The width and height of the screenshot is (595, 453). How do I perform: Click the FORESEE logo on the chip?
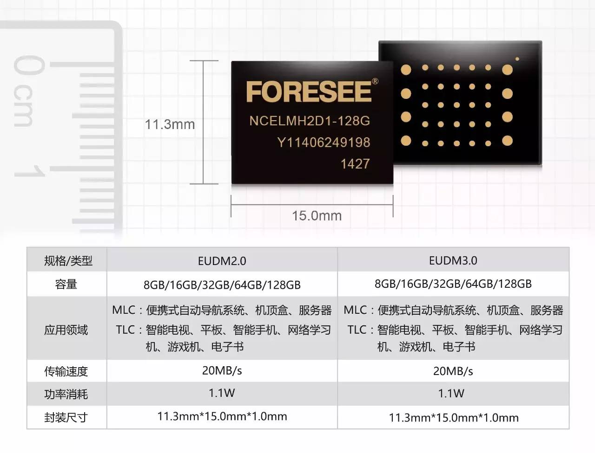pos(309,91)
